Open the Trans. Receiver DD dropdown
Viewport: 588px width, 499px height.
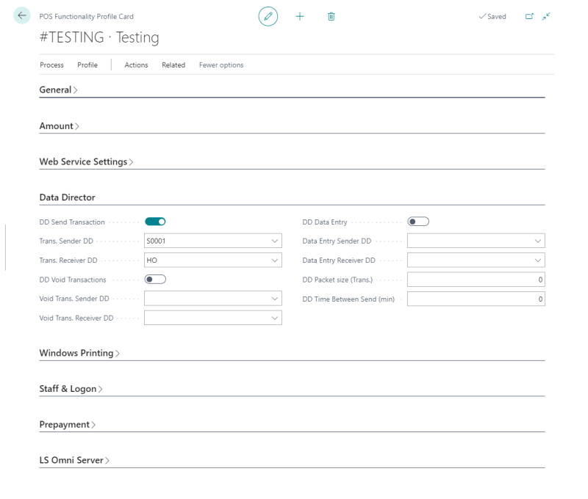tap(275, 260)
